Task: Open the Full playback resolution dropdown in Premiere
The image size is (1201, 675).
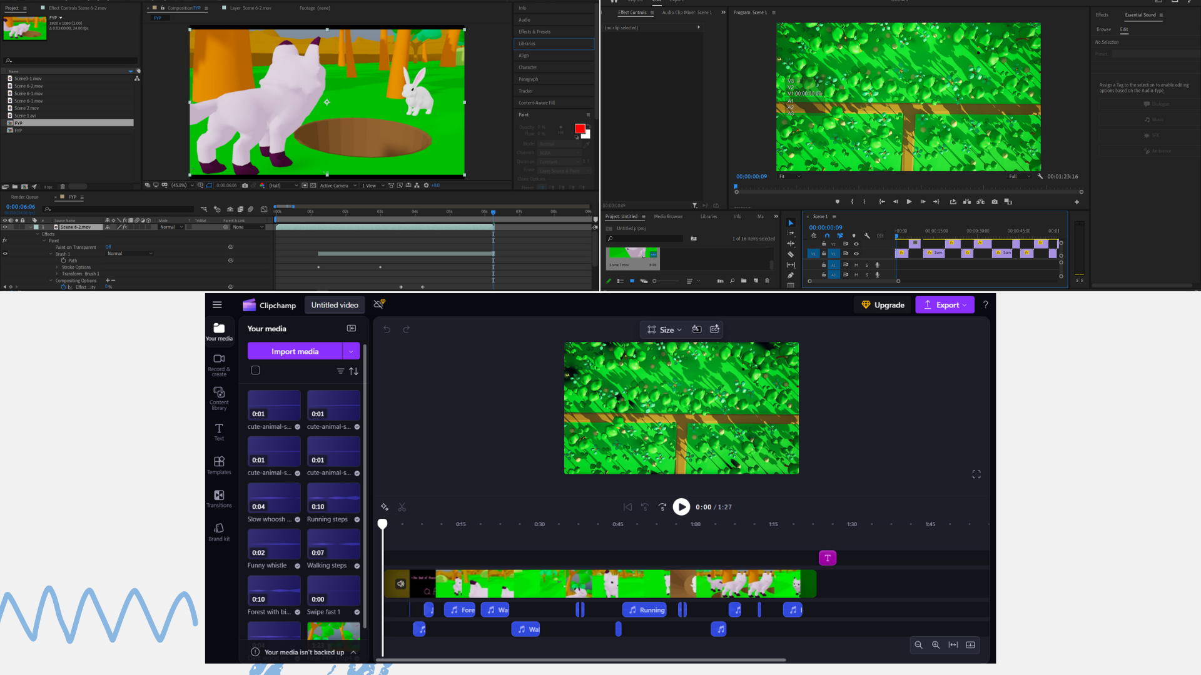Action: click(x=1020, y=176)
